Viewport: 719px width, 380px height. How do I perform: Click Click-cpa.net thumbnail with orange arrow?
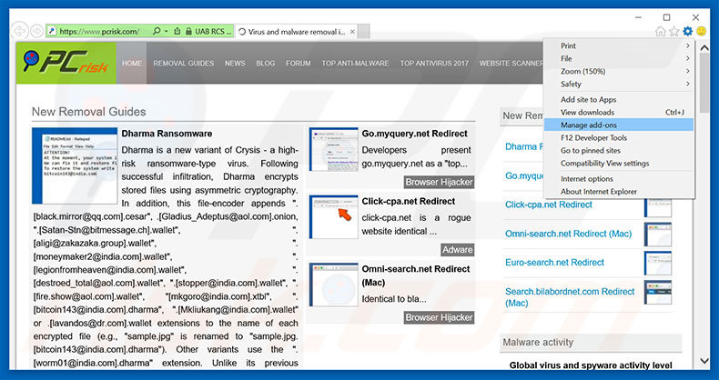(x=333, y=217)
